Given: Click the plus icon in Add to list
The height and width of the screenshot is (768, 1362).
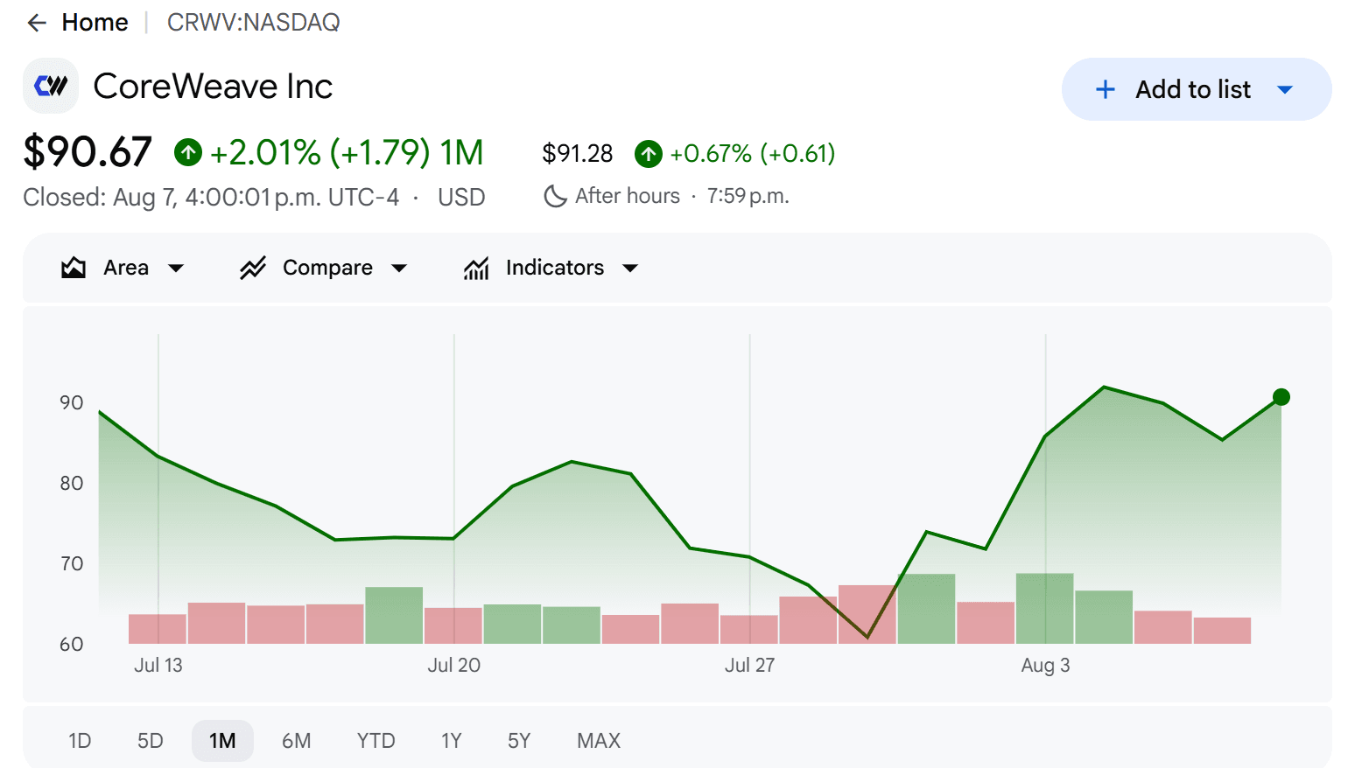Looking at the screenshot, I should click(x=1106, y=89).
